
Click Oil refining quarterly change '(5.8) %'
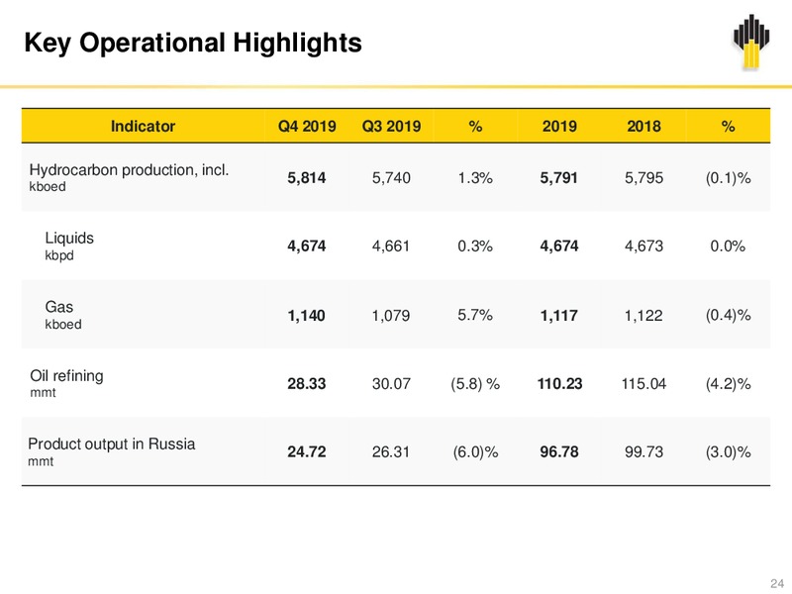(x=475, y=384)
